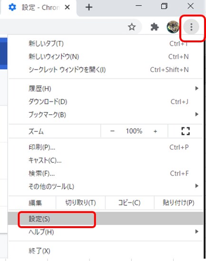Expand the 履歴(H) submenu
Screen dimensions: 206x261
106,89
